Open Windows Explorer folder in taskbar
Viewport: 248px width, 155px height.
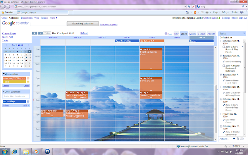pyautogui.click(x=26, y=152)
